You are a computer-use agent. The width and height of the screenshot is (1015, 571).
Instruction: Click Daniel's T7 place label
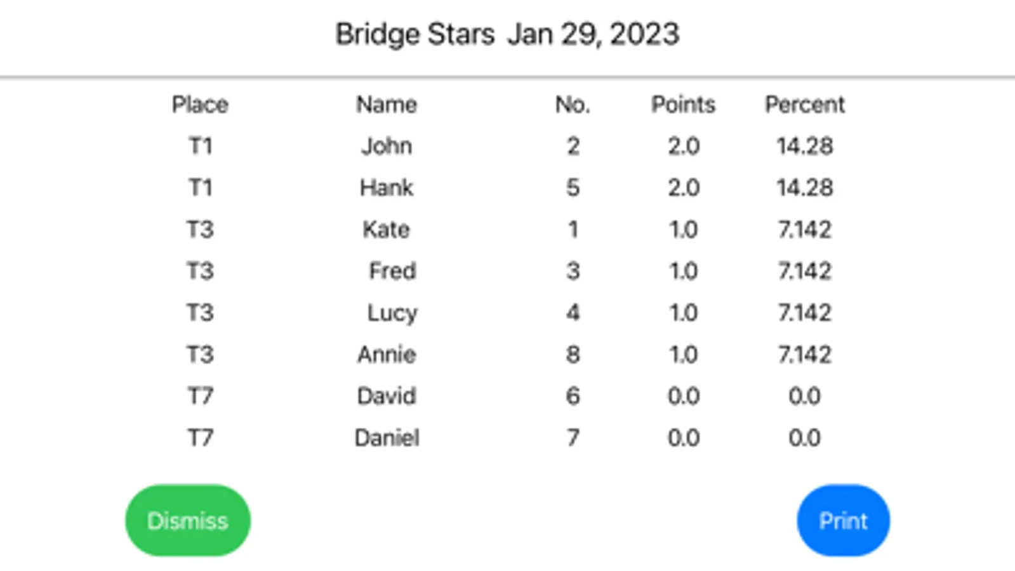click(200, 438)
